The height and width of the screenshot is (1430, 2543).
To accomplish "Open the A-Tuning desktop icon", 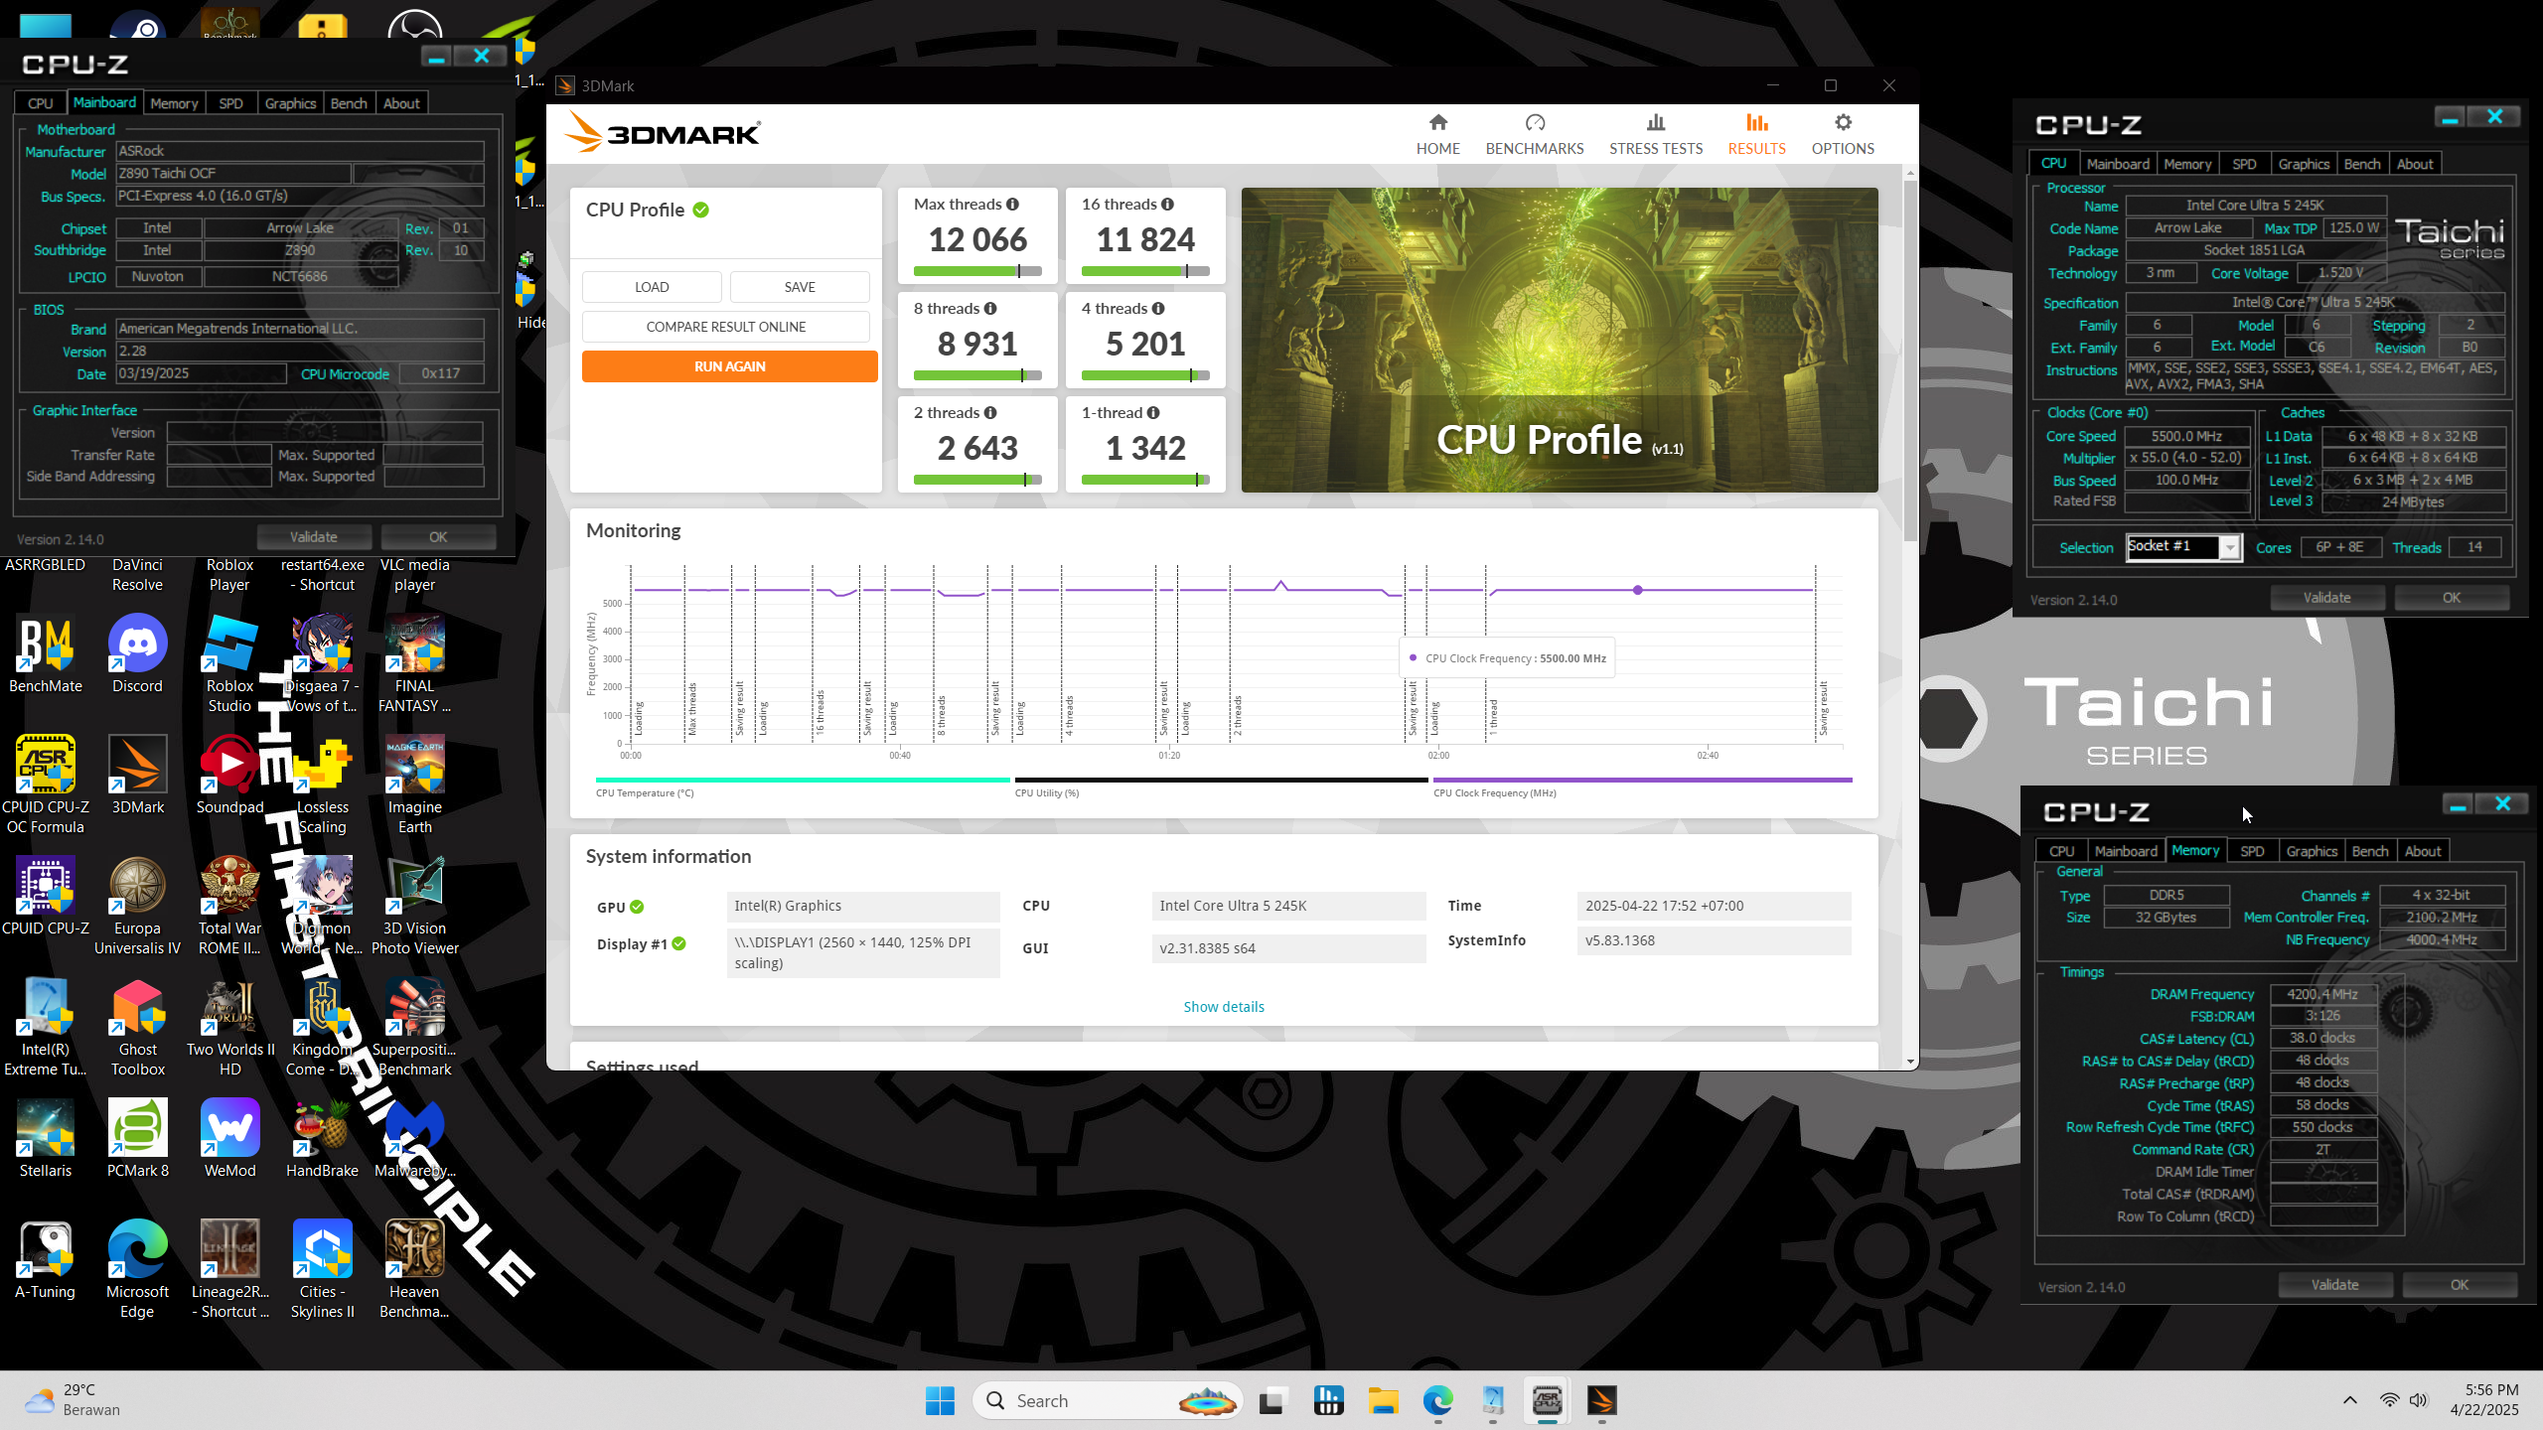I will [x=46, y=1259].
